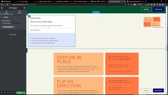Open the History icon in footer
Image resolution: width=168 pixels, height=95 pixels.
(8, 93)
